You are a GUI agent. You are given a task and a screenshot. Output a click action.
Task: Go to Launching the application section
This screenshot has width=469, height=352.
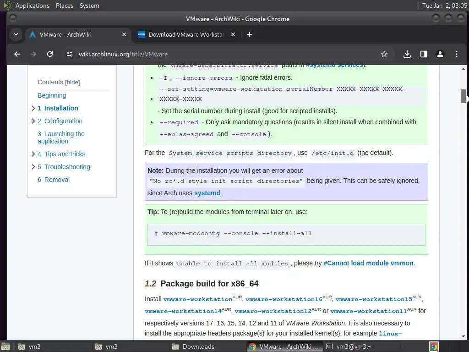(x=61, y=137)
